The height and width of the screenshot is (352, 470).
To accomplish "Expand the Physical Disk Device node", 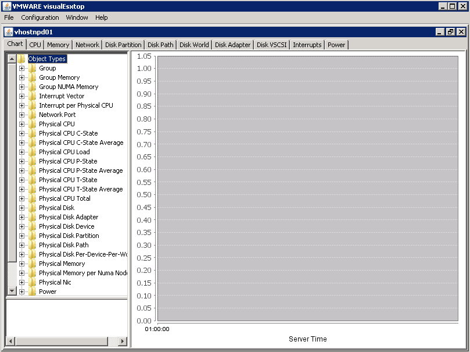I will 21,226.
